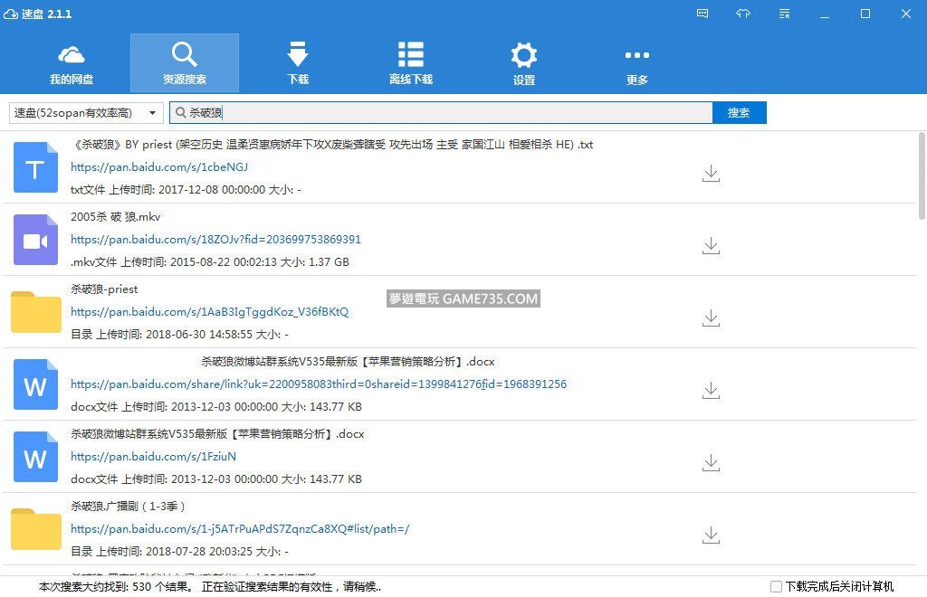Click info line txt文件 上传时间 2017-12-08
Screen dimensions: 927x597
(x=186, y=190)
